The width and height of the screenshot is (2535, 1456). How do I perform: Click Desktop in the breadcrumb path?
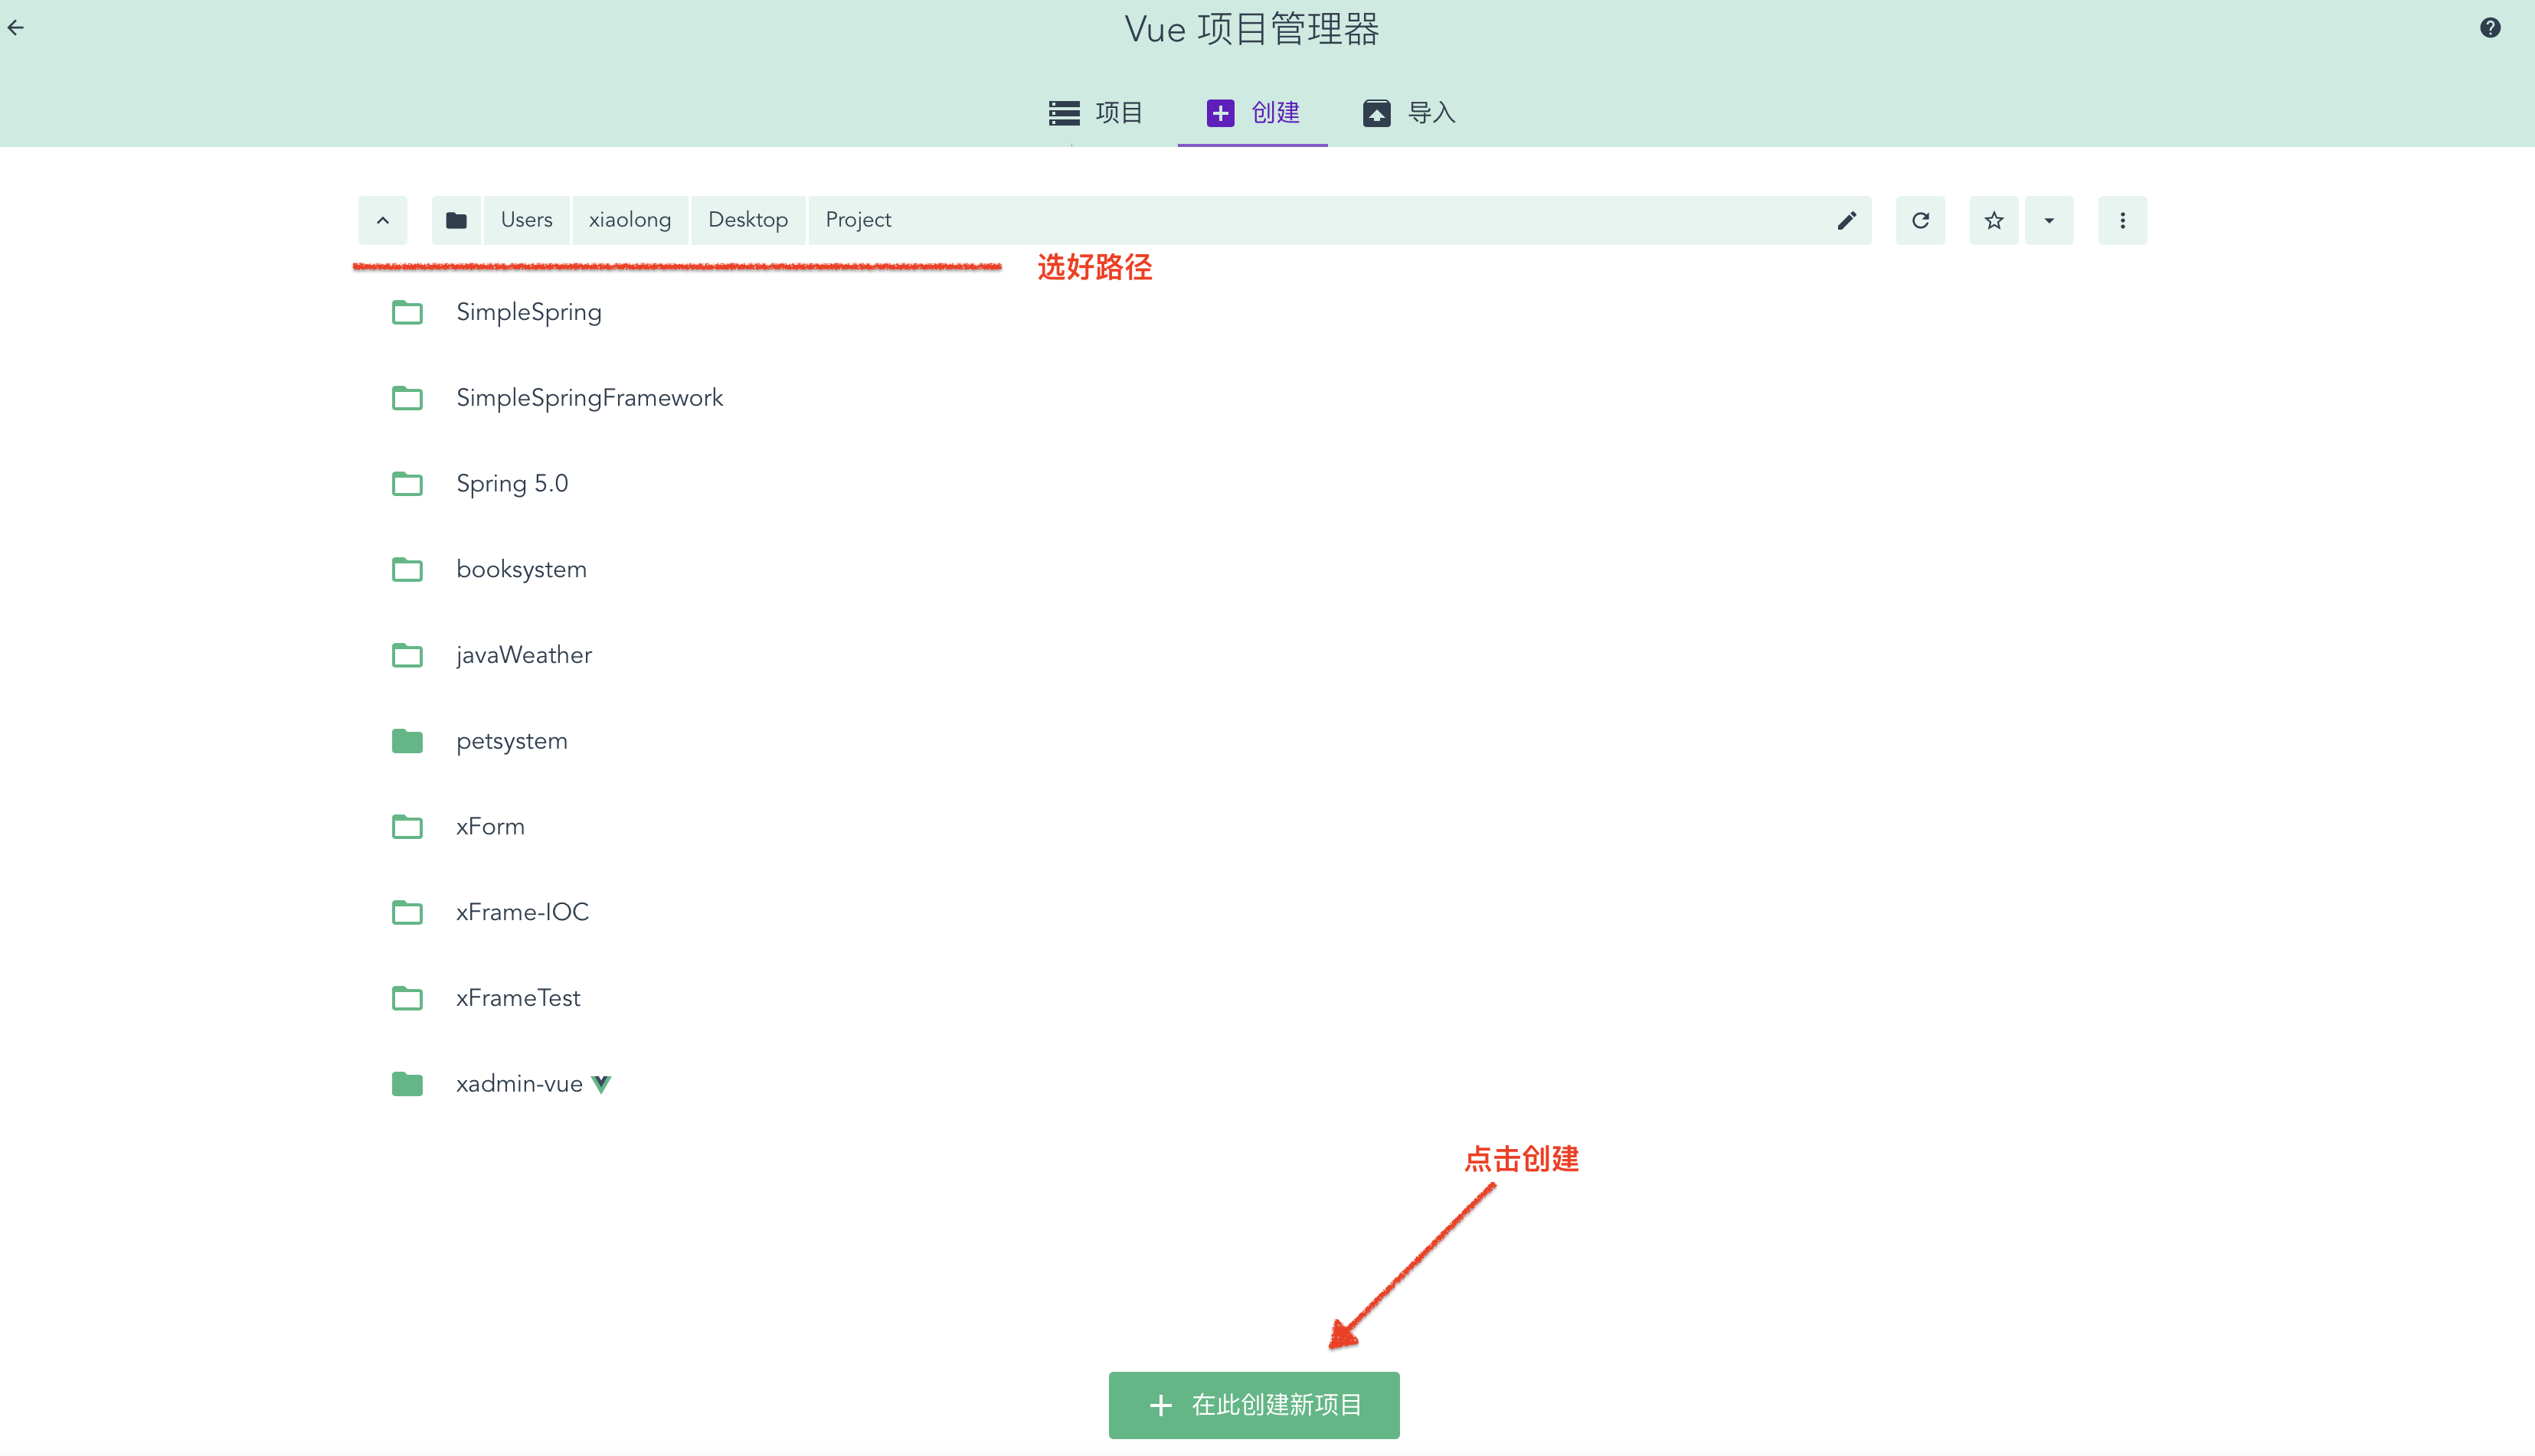point(747,220)
